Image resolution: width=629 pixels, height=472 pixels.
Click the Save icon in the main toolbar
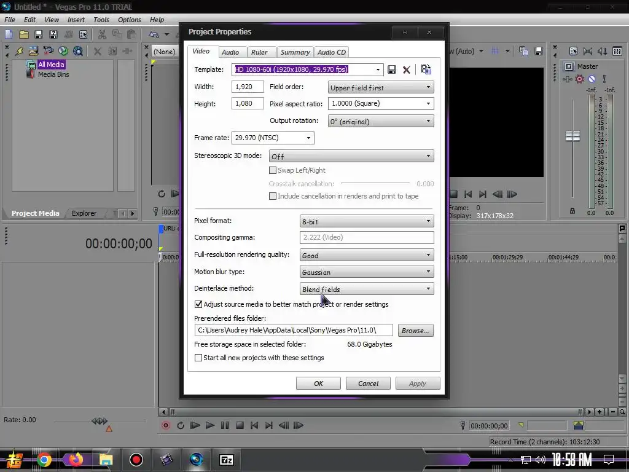(x=39, y=34)
